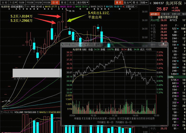Click the 17.00 low price marker
The height and width of the screenshot is (133, 186).
[8, 101]
